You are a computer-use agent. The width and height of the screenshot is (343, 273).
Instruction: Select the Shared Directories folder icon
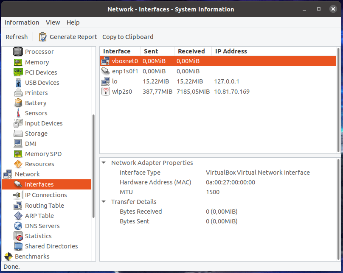(x=18, y=246)
